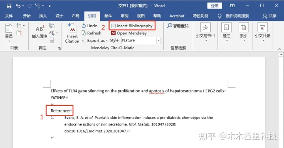Screen dimensions: 284x148
Task: Open Ribbon Display Options icon
Action: [x=232, y=6]
